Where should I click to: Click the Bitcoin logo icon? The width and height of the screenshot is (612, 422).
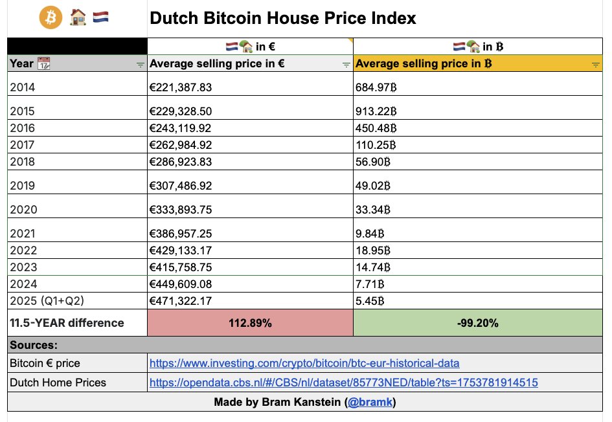[51, 17]
